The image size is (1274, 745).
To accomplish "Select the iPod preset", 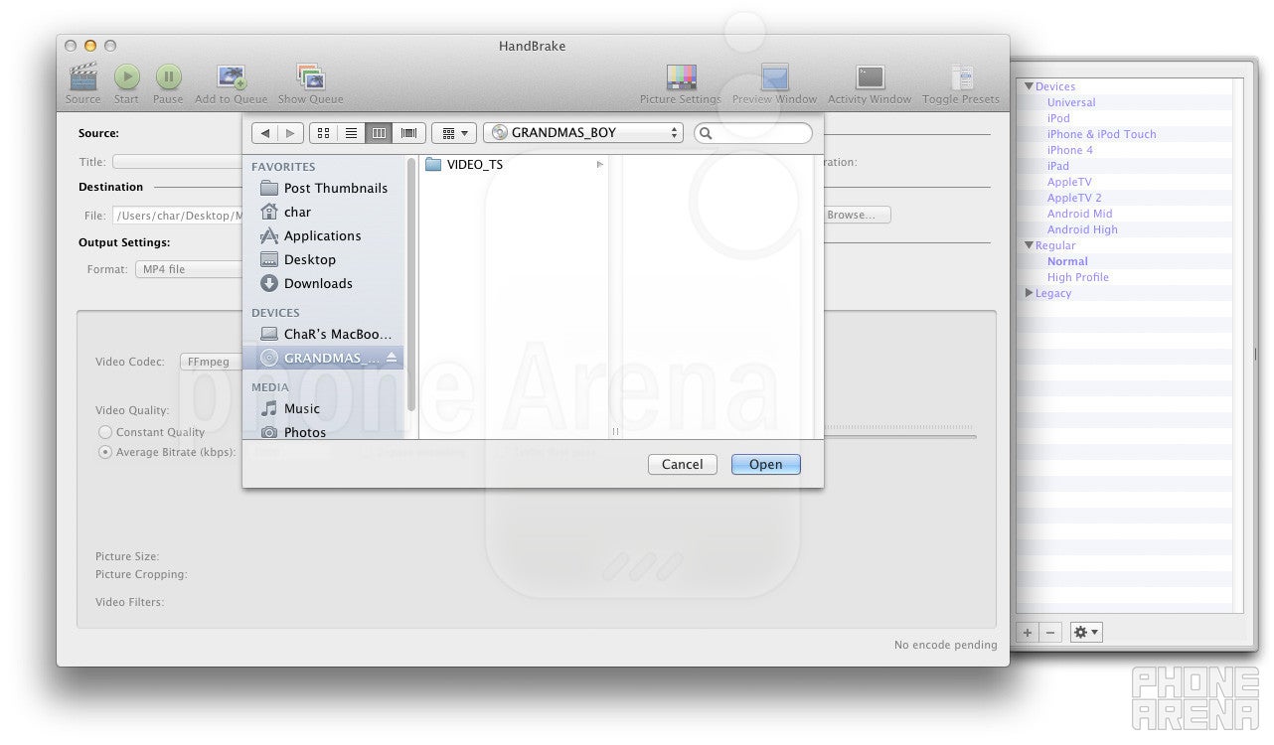I will [1058, 118].
